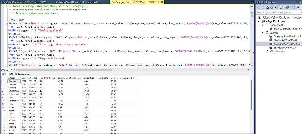Click the Results grid icon
Screen dimensions: 302x134
3,74
